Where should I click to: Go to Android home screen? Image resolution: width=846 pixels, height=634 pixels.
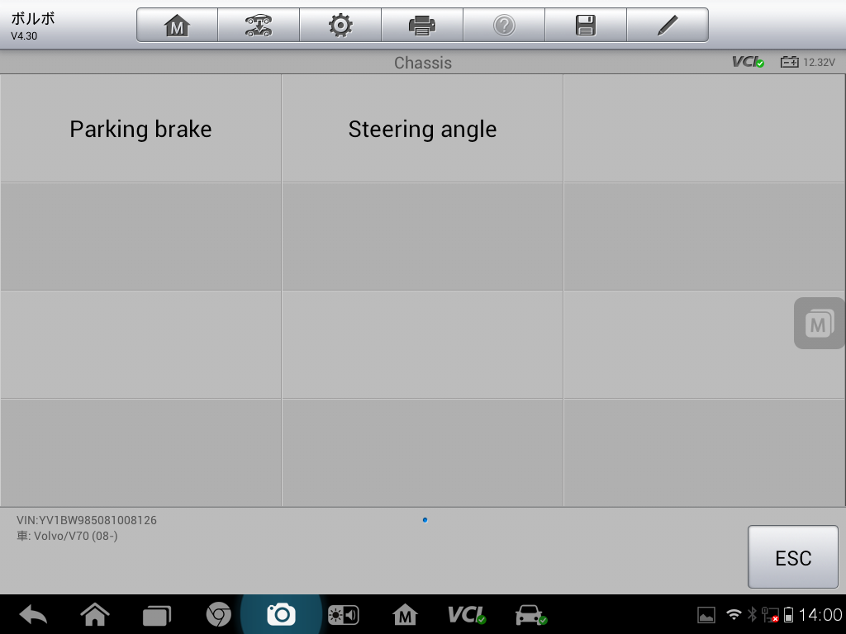(x=95, y=614)
